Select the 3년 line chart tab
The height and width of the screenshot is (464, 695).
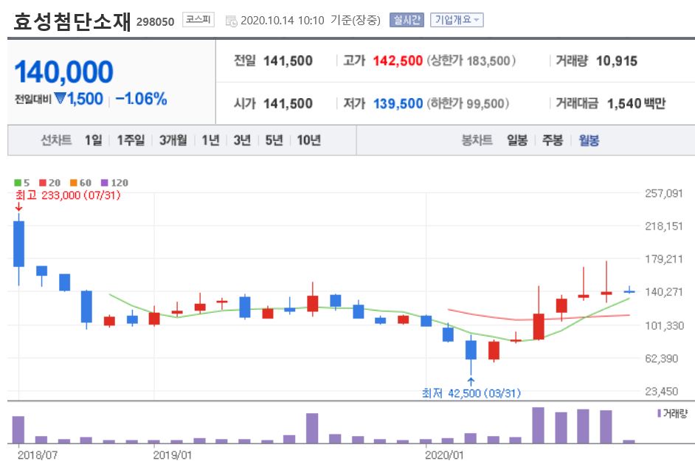point(242,140)
